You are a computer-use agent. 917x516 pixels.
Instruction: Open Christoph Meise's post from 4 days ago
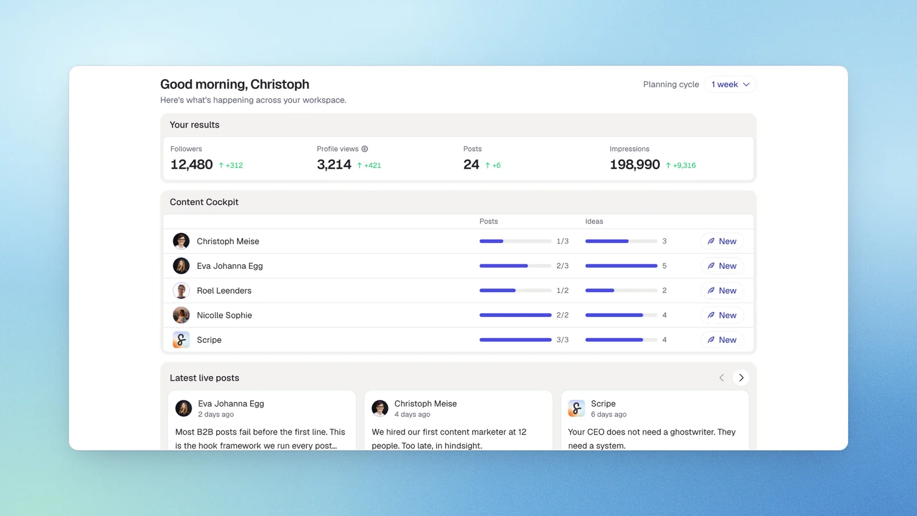458,421
